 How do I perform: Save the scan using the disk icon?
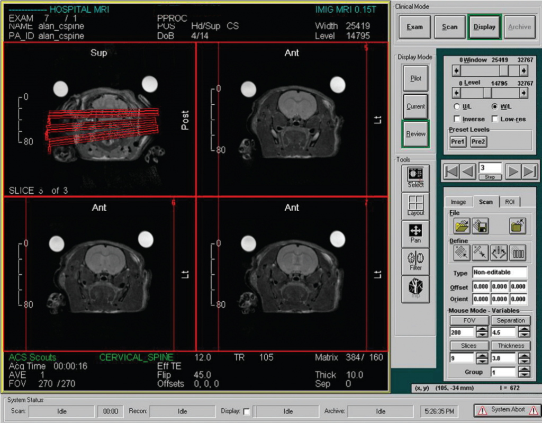[x=480, y=226]
